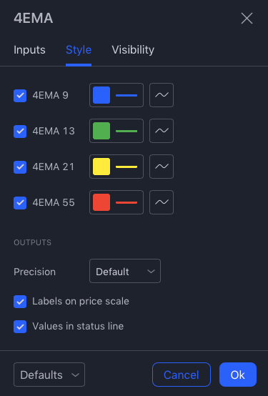Uncheck the 4EMA 21 checkbox

coord(20,167)
